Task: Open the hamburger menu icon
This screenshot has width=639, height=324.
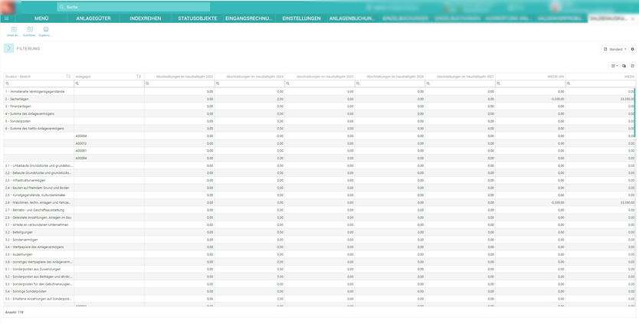Action: pos(7,18)
